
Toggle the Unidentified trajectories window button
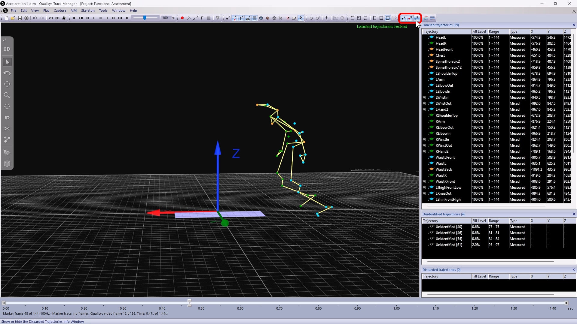(x=410, y=18)
